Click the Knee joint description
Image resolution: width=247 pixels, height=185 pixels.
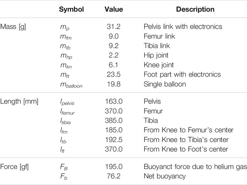click(158, 65)
